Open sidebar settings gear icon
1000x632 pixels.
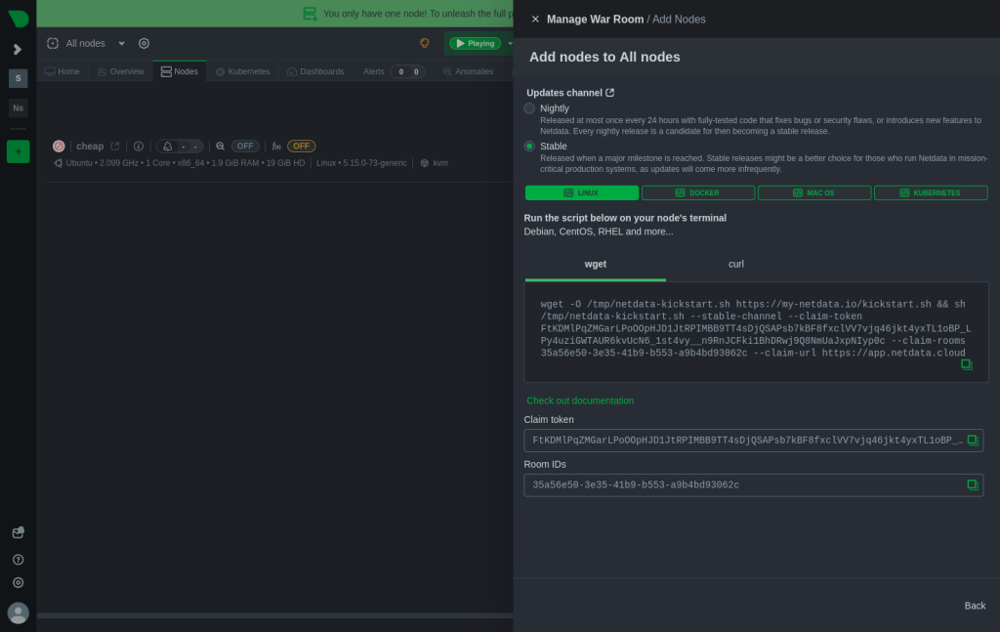18,582
